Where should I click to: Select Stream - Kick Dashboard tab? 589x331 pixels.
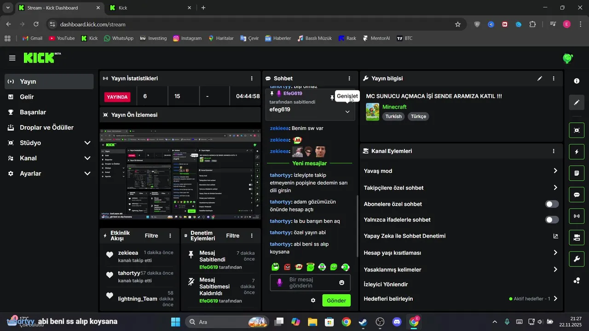[x=59, y=8]
